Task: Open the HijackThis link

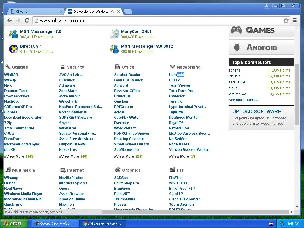Action: pyautogui.click(x=68, y=150)
